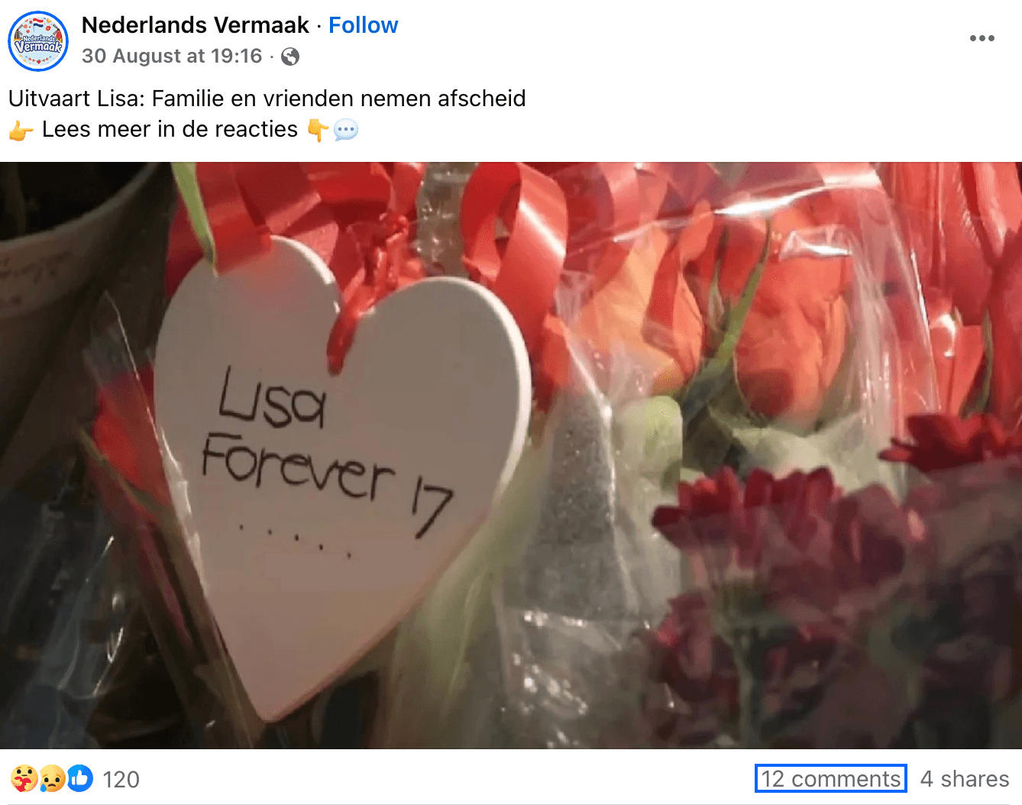Image resolution: width=1022 pixels, height=805 pixels.
Task: Open the heart ornament post photo
Action: tap(511, 455)
